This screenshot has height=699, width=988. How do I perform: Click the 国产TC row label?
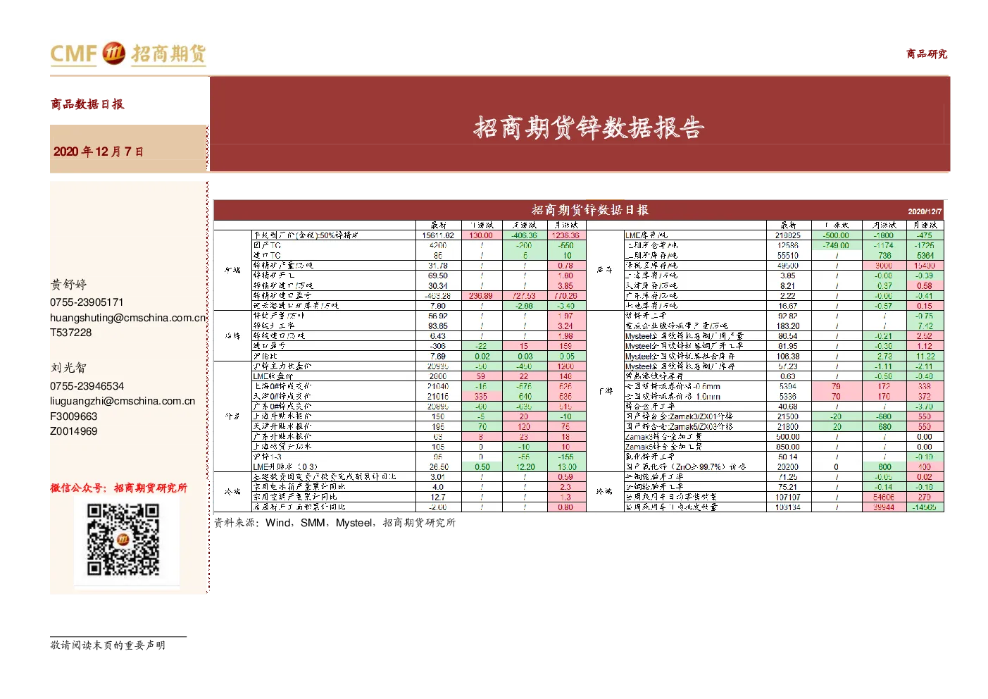[x=267, y=246]
